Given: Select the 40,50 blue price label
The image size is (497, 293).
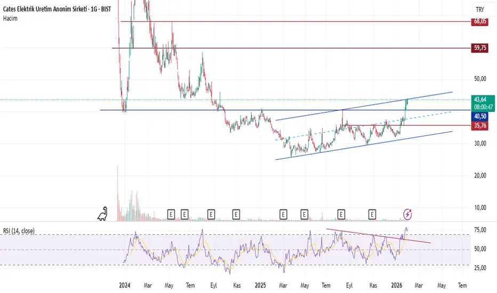Looking at the screenshot, I should tap(479, 116).
